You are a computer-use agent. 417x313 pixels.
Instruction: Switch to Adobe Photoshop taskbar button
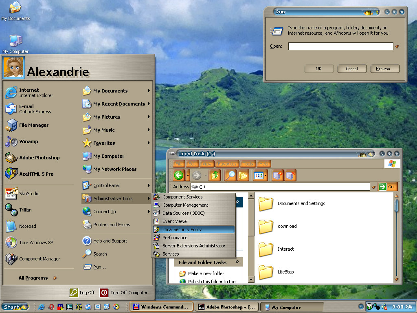[227, 307]
